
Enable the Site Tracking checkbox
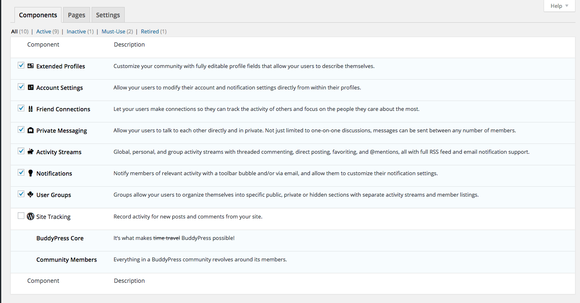pos(21,216)
